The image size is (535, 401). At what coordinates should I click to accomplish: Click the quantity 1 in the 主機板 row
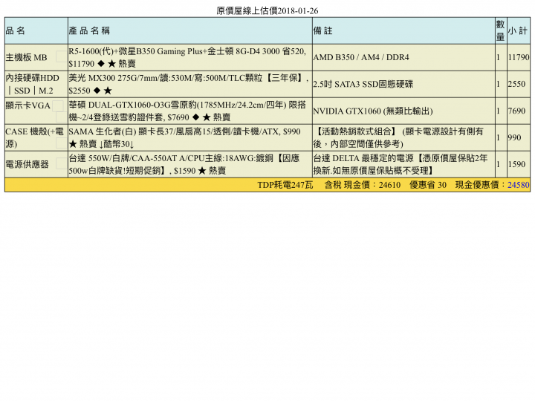tap(498, 57)
